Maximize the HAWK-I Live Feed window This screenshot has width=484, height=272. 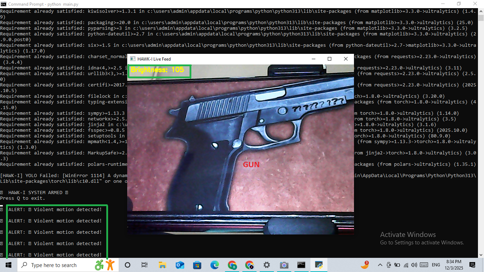pyautogui.click(x=330, y=59)
